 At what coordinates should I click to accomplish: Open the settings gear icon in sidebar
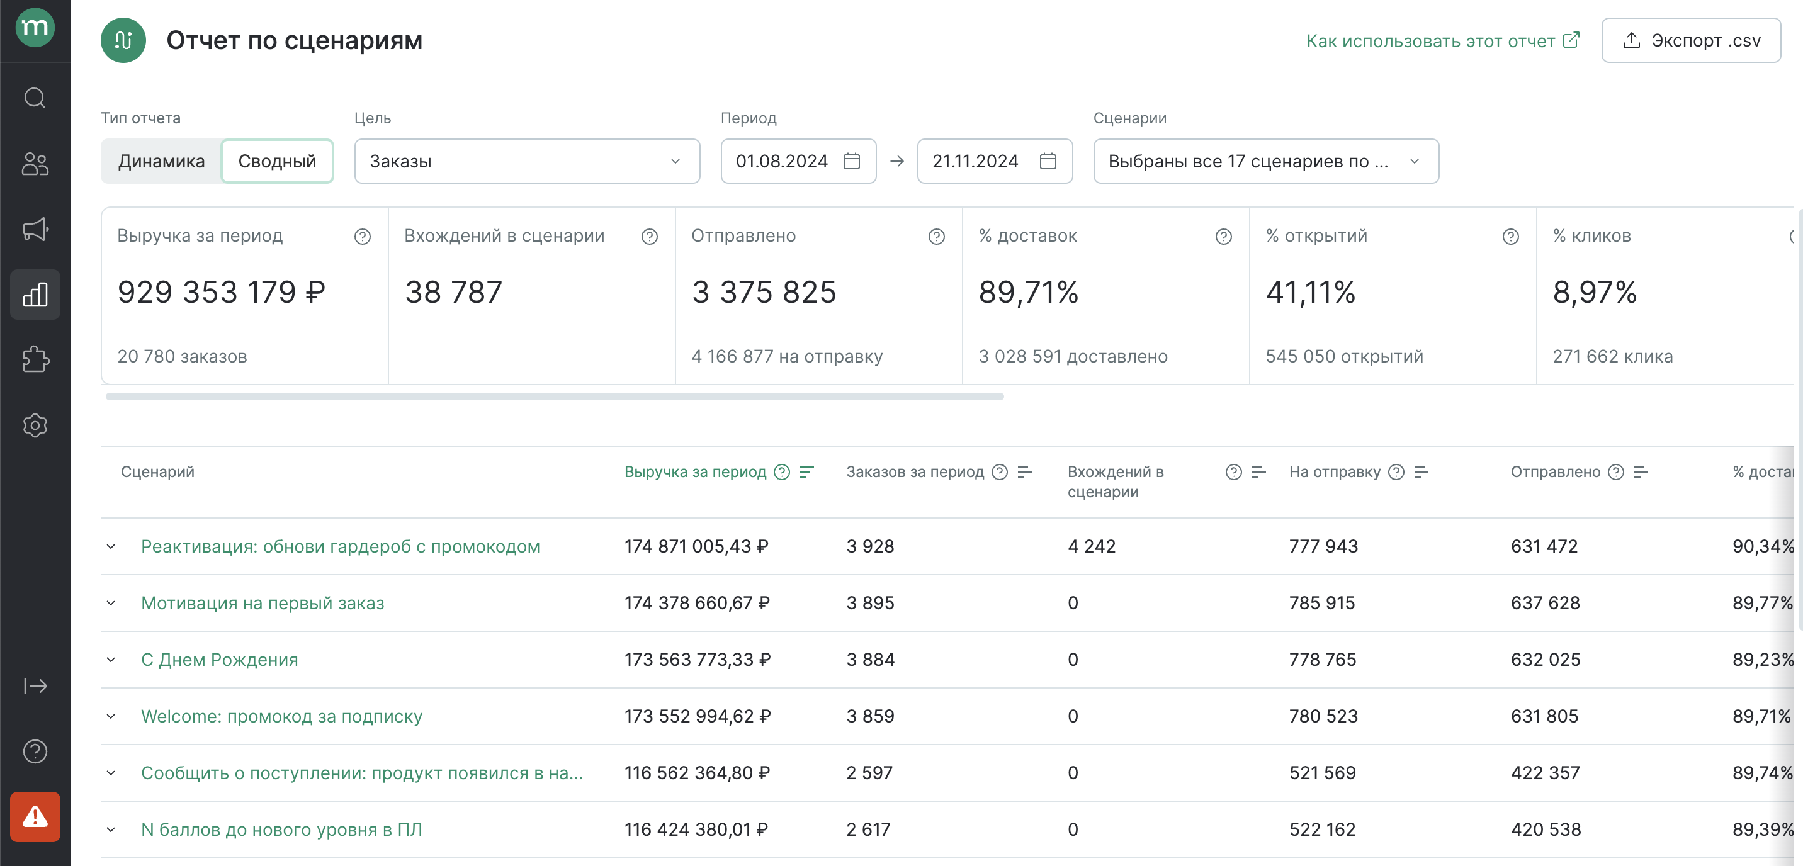[x=35, y=425]
